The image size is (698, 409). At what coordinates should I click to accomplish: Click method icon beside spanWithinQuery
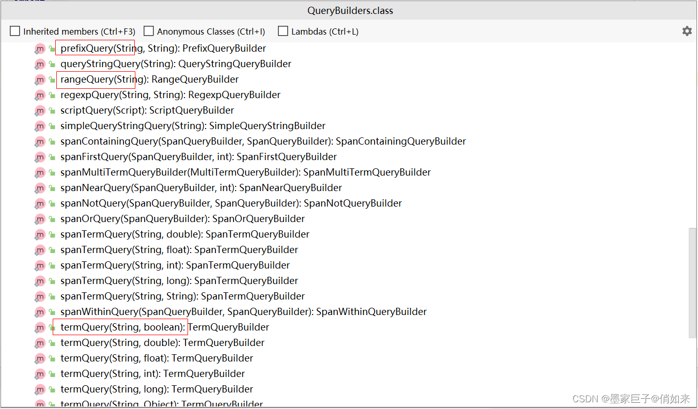click(40, 312)
